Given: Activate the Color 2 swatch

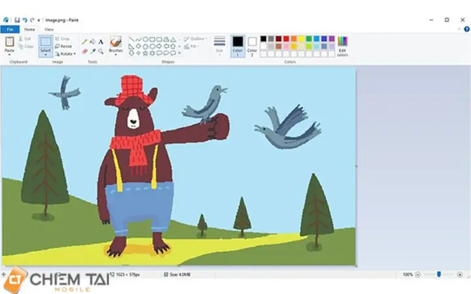Looking at the screenshot, I should [252, 46].
